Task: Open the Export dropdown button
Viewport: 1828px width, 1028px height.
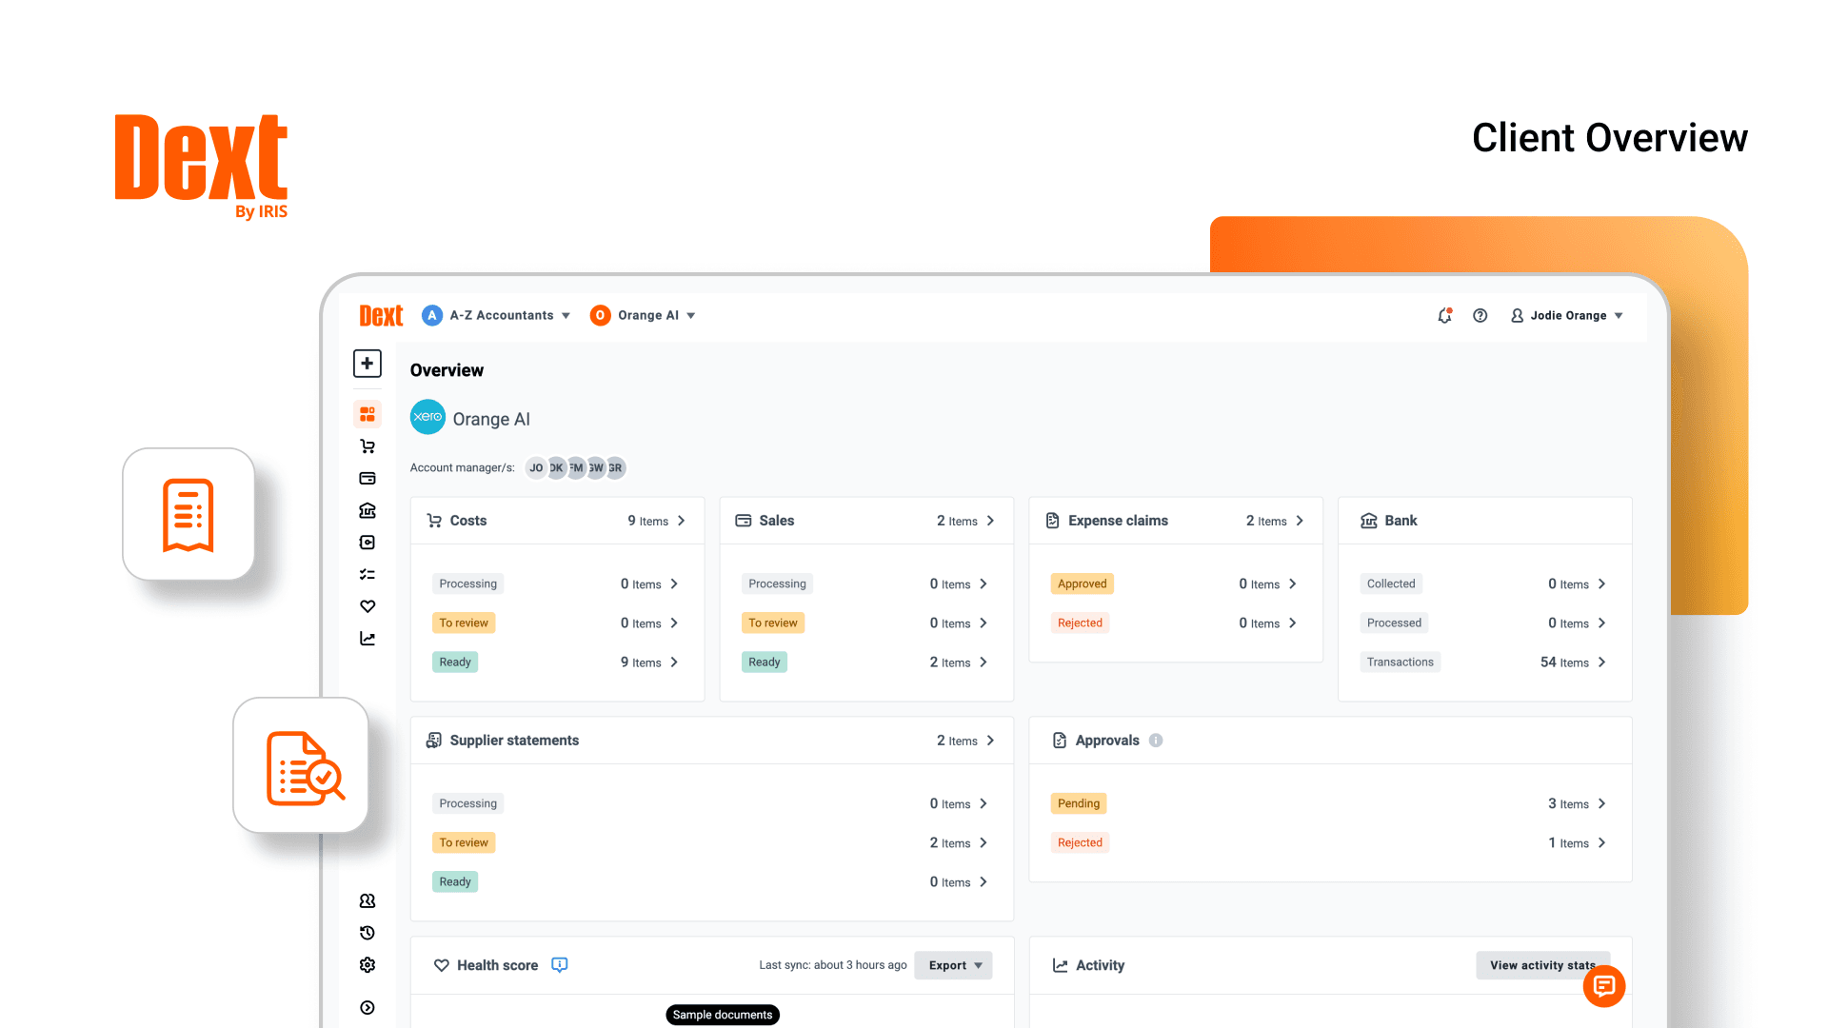Action: tap(953, 965)
